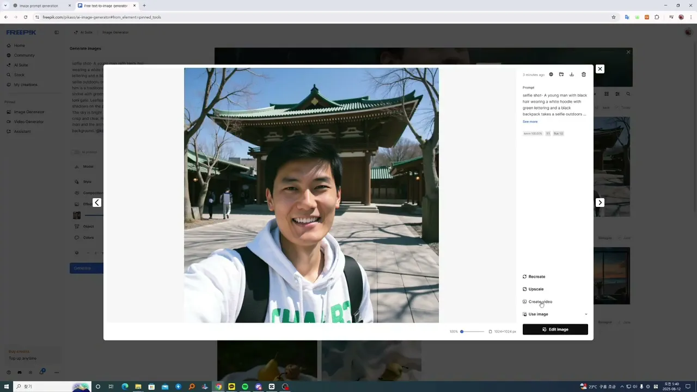Select the Free text-to-image generator tab
697x392 pixels.
coord(107,5)
